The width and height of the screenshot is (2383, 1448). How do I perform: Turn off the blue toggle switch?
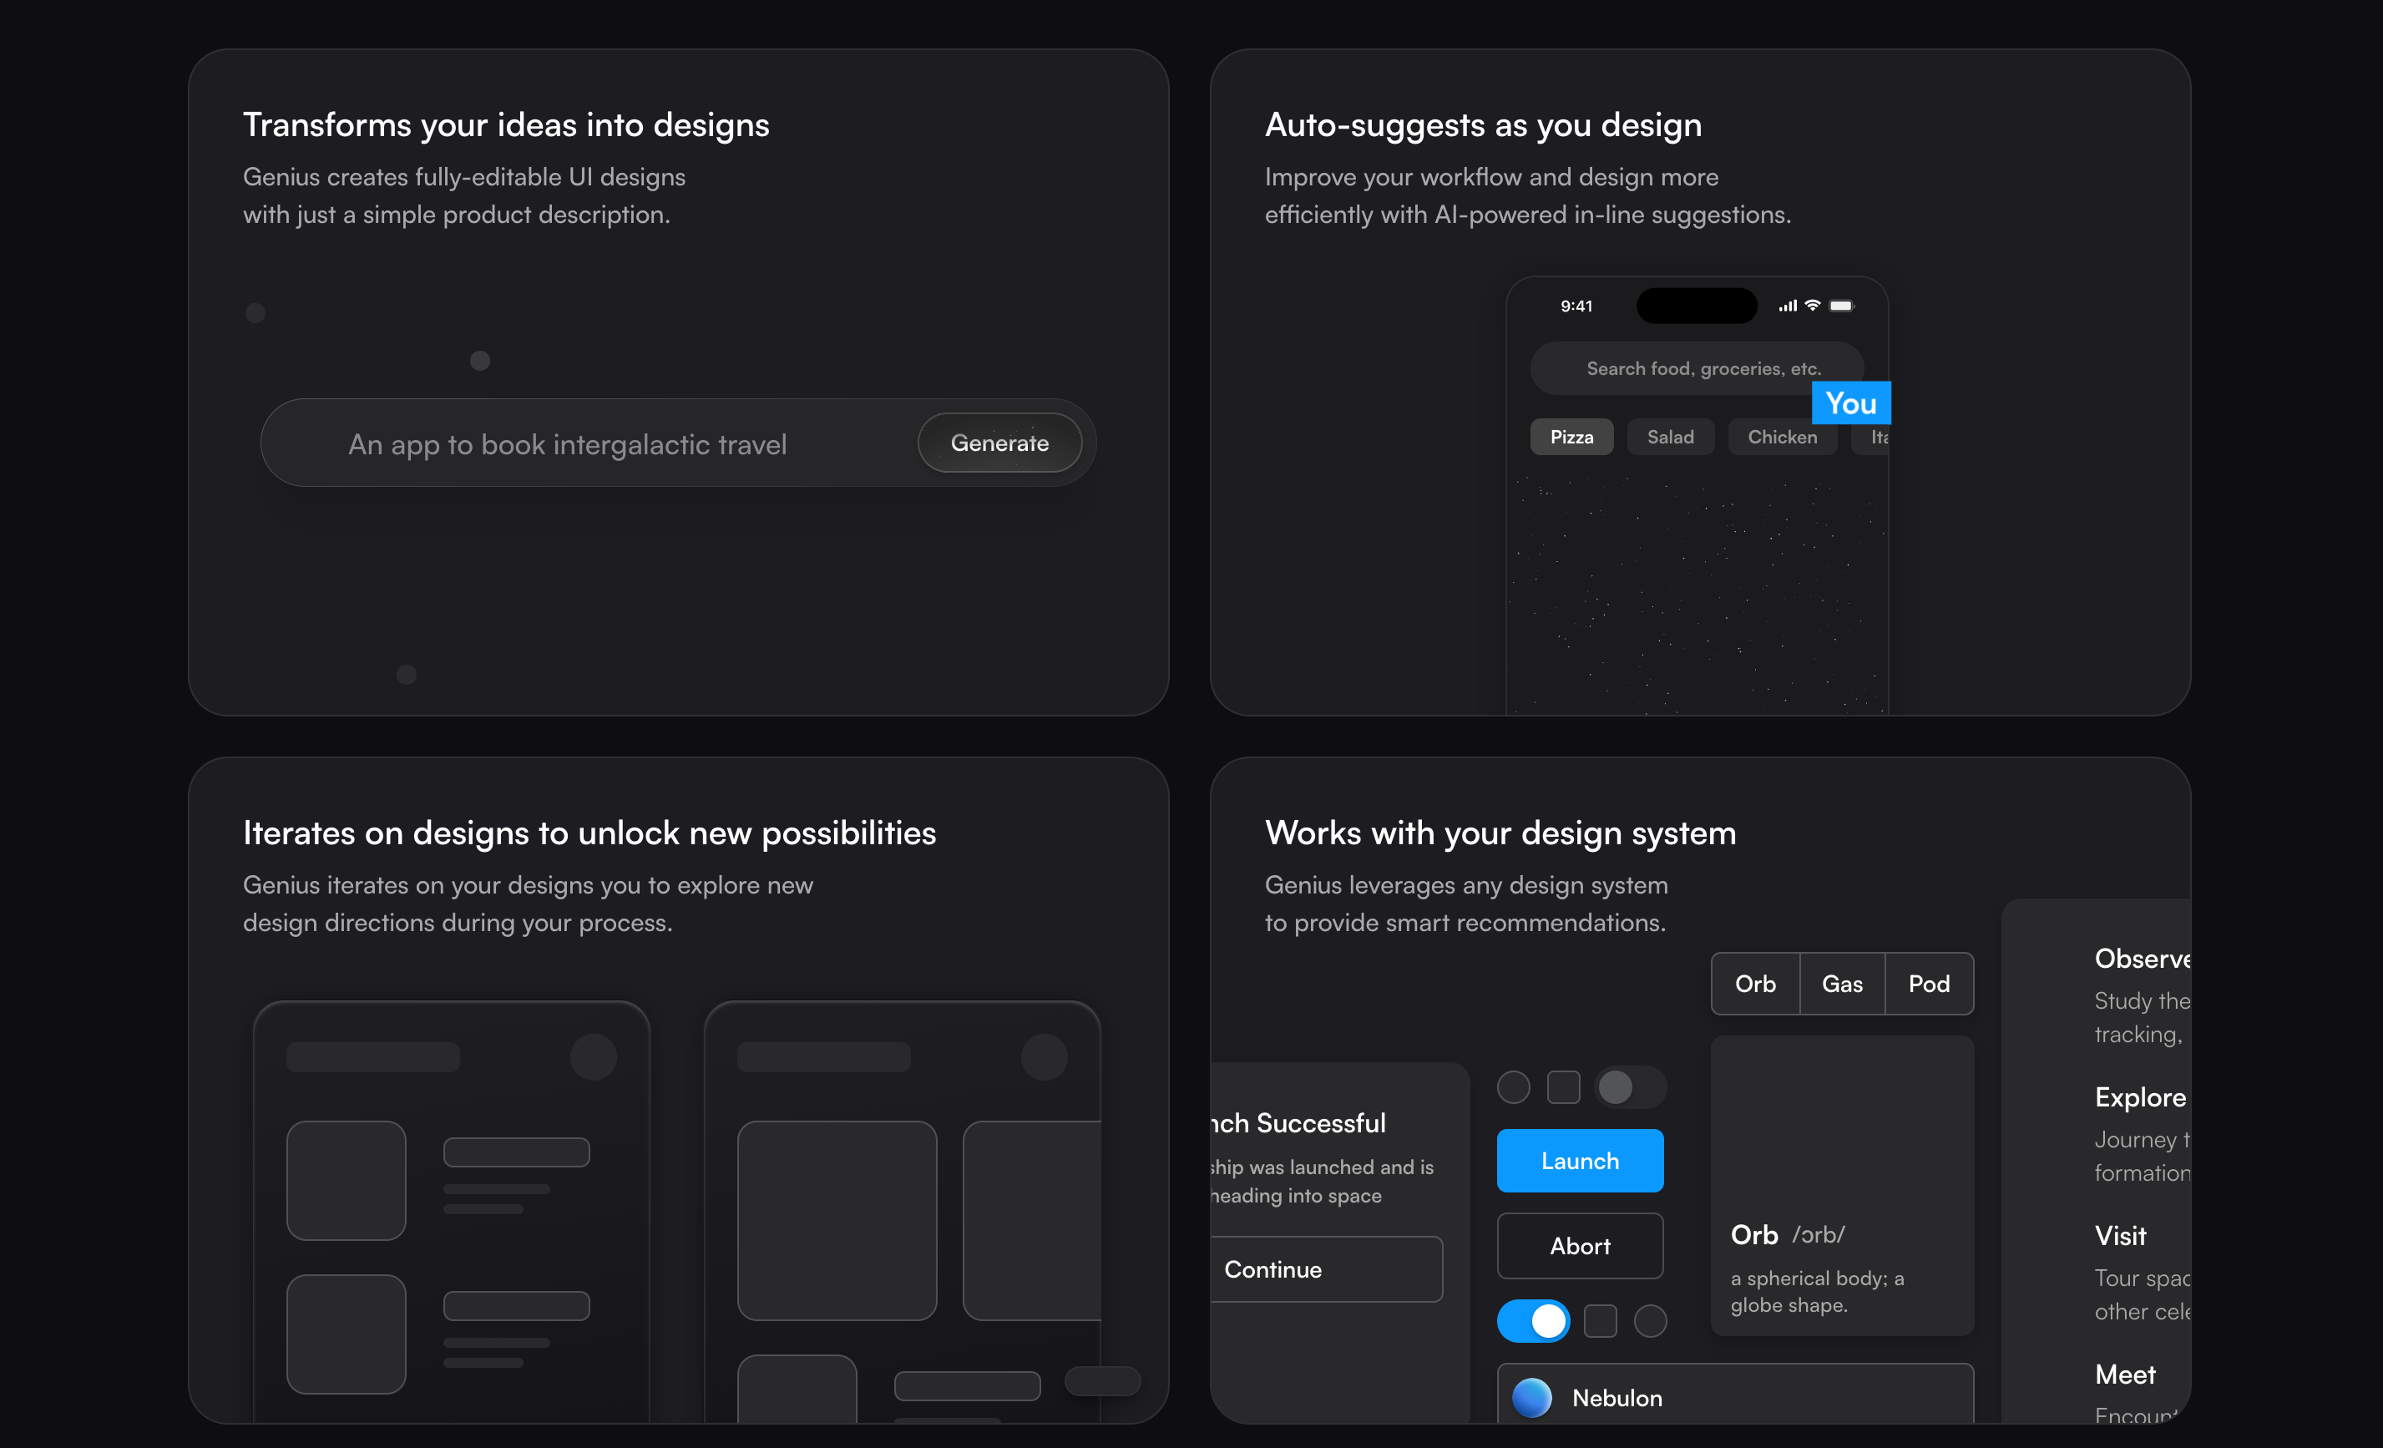click(1533, 1320)
